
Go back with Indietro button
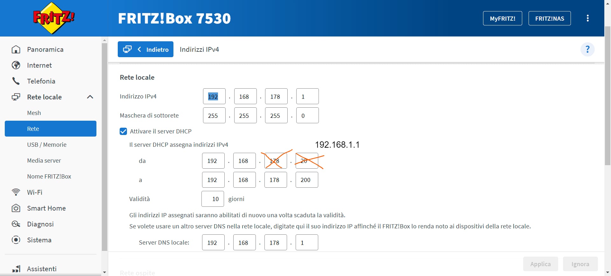pos(145,49)
